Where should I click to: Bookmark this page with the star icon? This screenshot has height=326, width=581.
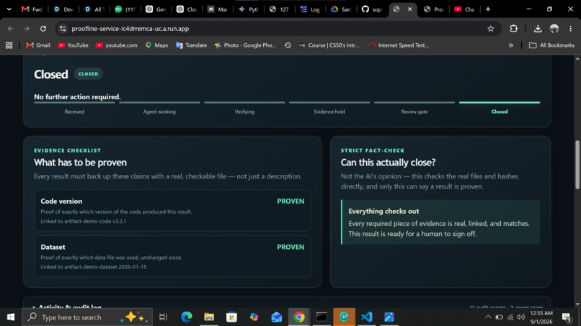[491, 29]
